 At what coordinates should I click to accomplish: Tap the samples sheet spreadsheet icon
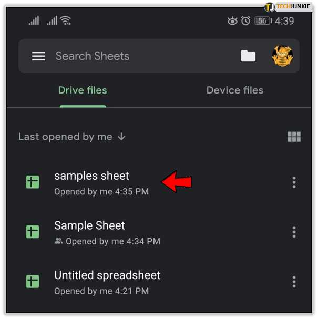33,182
